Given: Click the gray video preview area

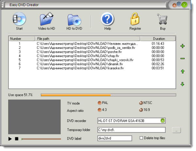Looking at the screenshot, I should (34, 117).
